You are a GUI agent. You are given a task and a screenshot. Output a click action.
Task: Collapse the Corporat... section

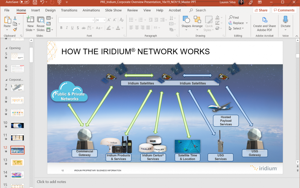tap(6, 80)
